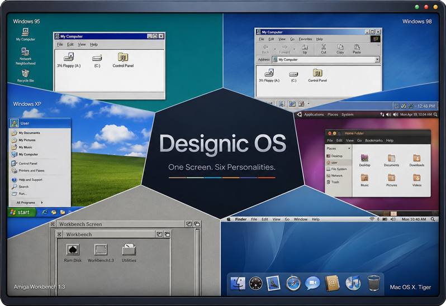Open Trash in Mac dock

click(x=373, y=283)
